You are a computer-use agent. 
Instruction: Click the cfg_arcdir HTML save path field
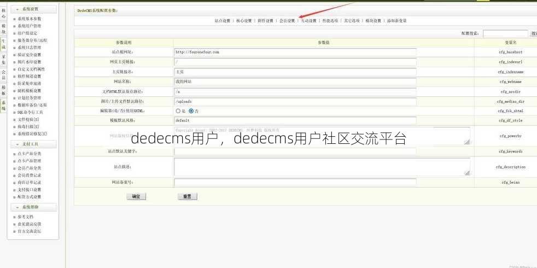[x=295, y=92]
